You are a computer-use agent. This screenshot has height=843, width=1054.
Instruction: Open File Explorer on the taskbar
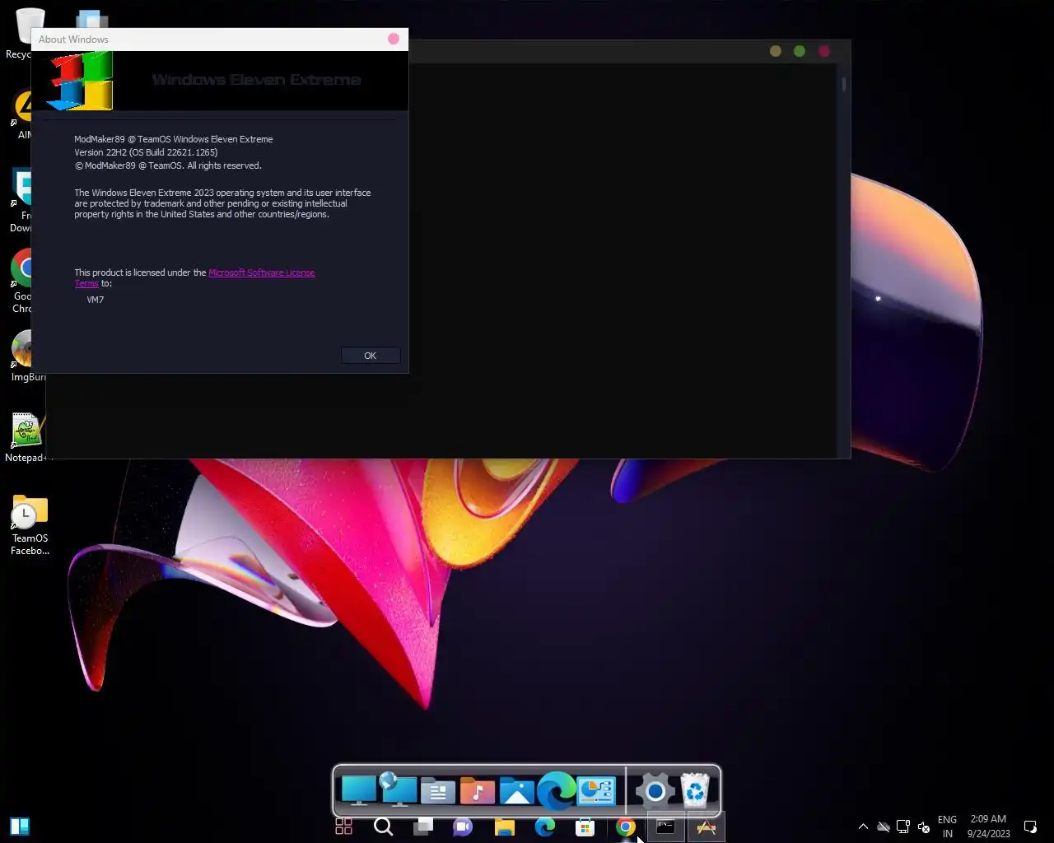[504, 827]
